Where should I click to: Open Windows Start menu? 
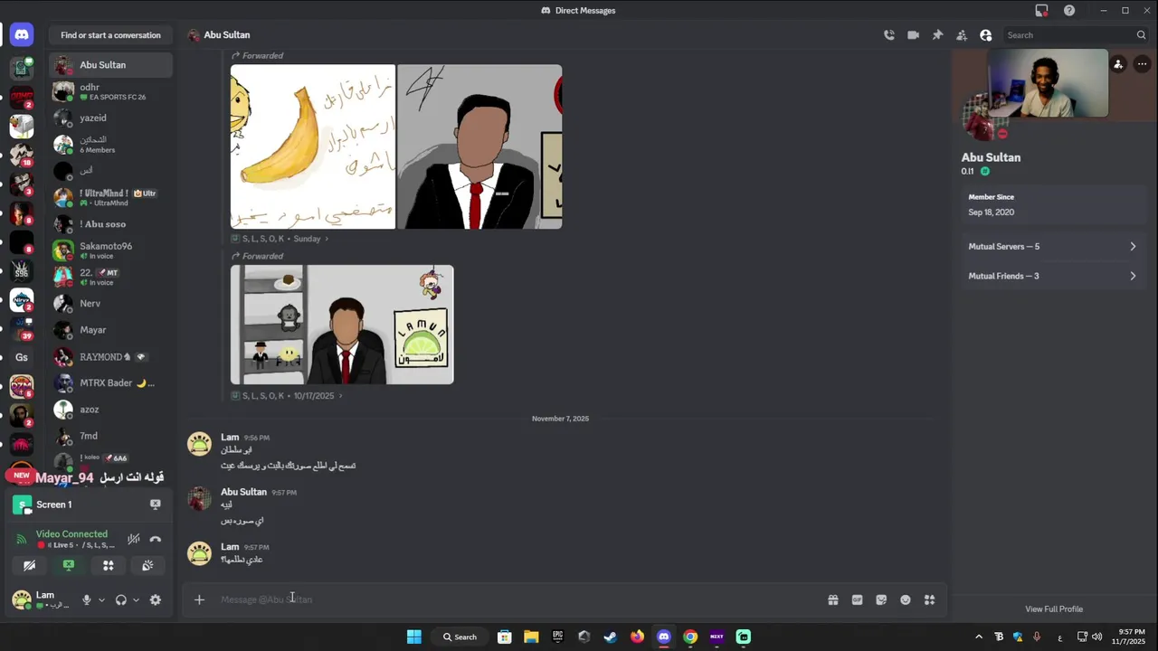click(413, 637)
